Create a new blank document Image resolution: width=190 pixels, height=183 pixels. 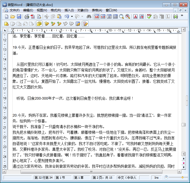click(7, 16)
